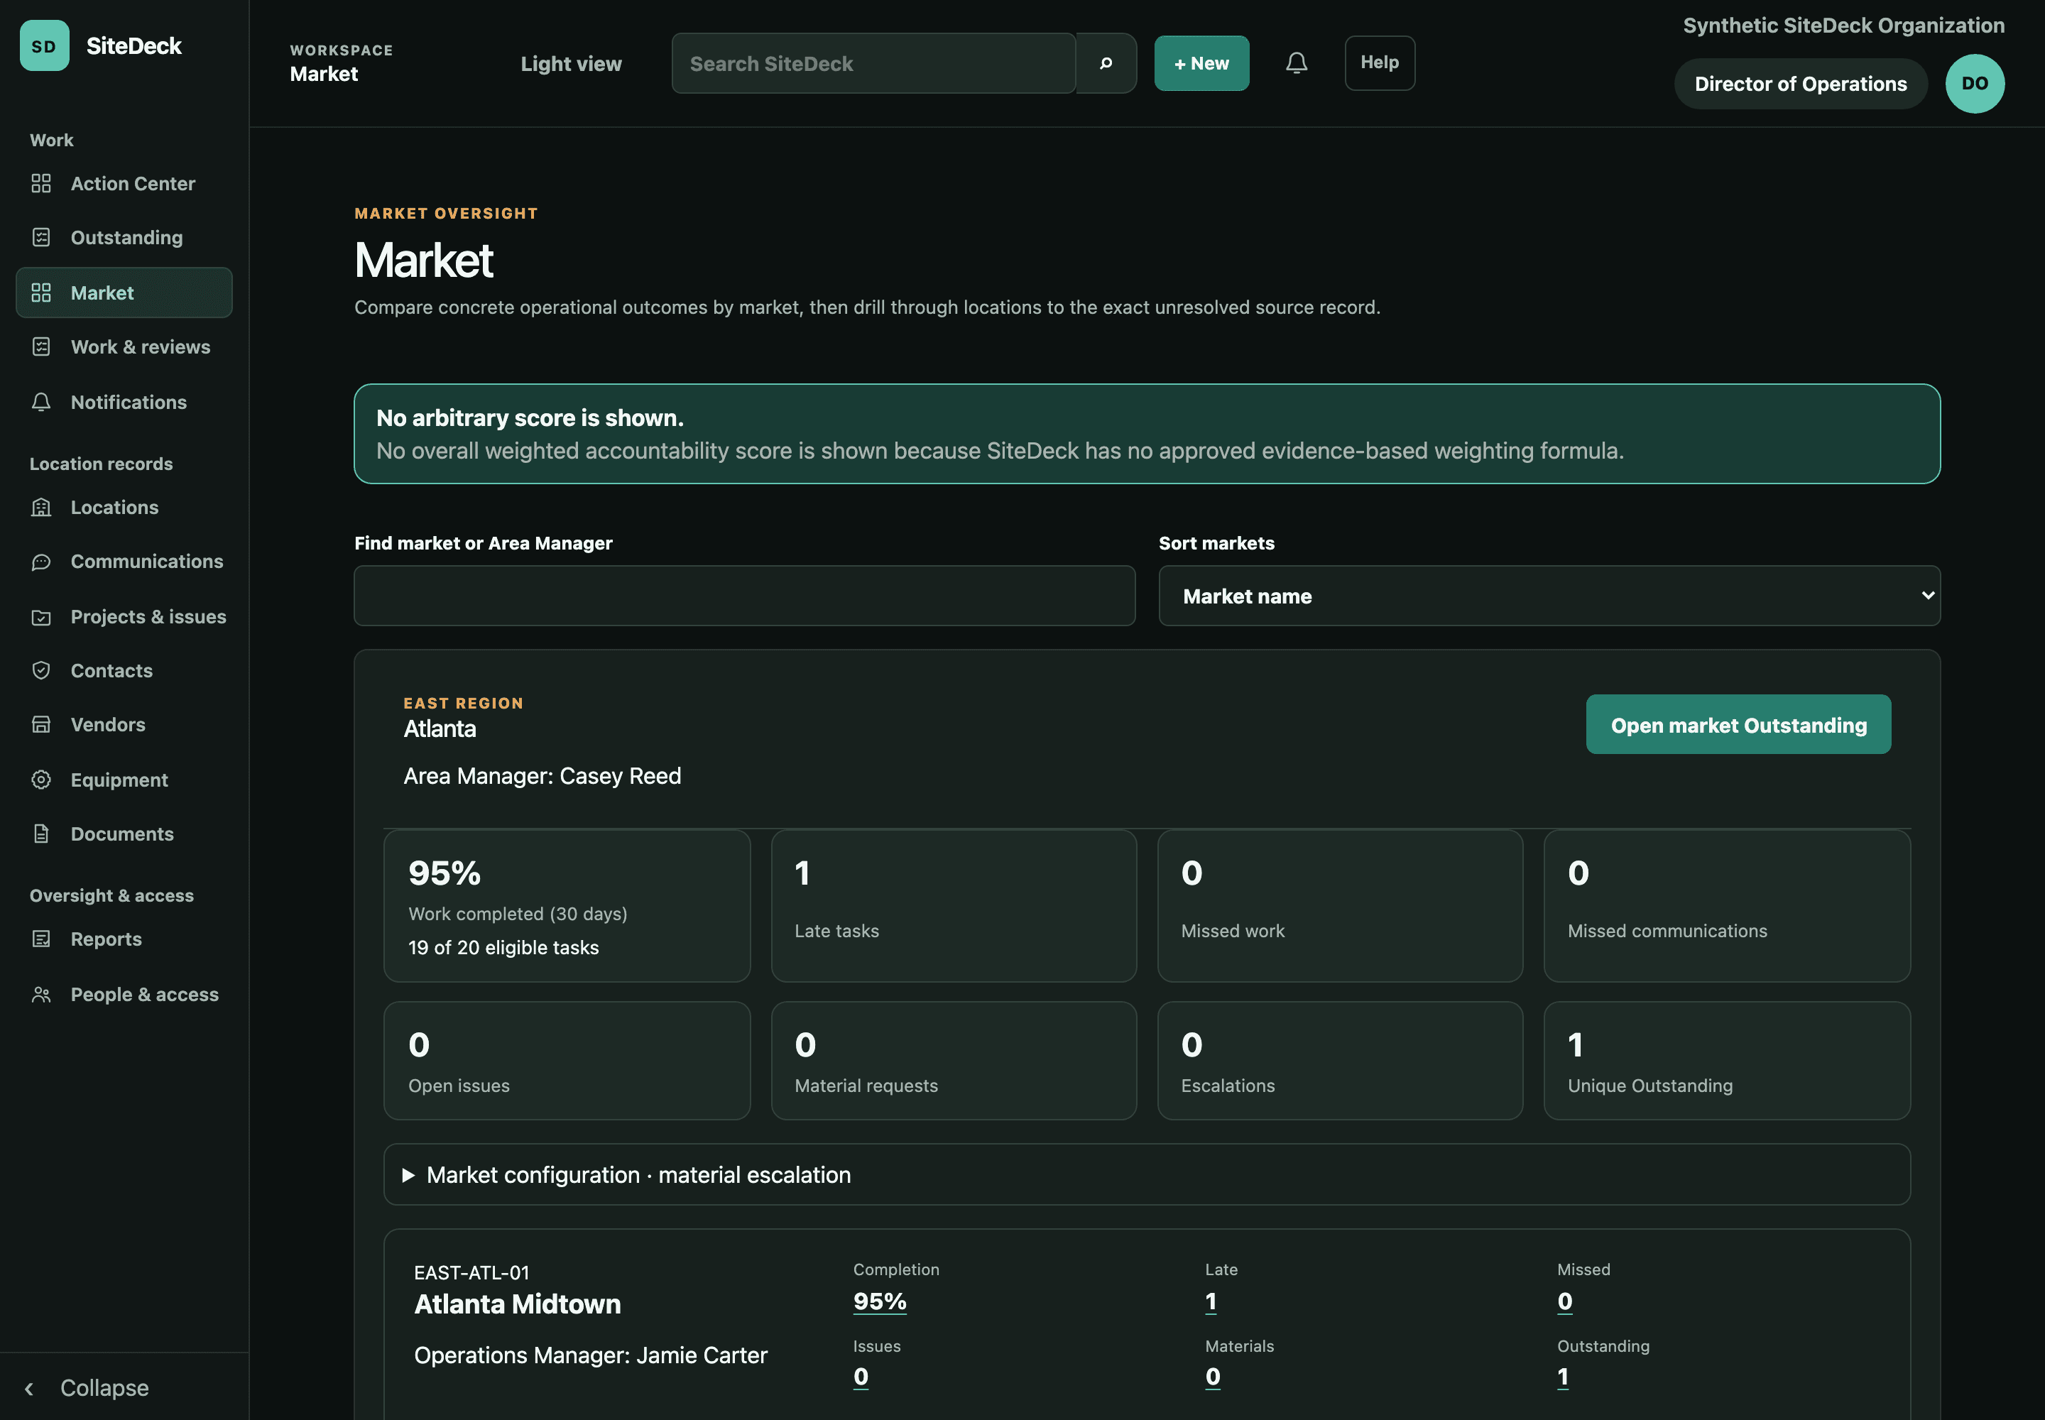Click the Equipment gear icon
The image size is (2045, 1420).
pyautogui.click(x=41, y=780)
